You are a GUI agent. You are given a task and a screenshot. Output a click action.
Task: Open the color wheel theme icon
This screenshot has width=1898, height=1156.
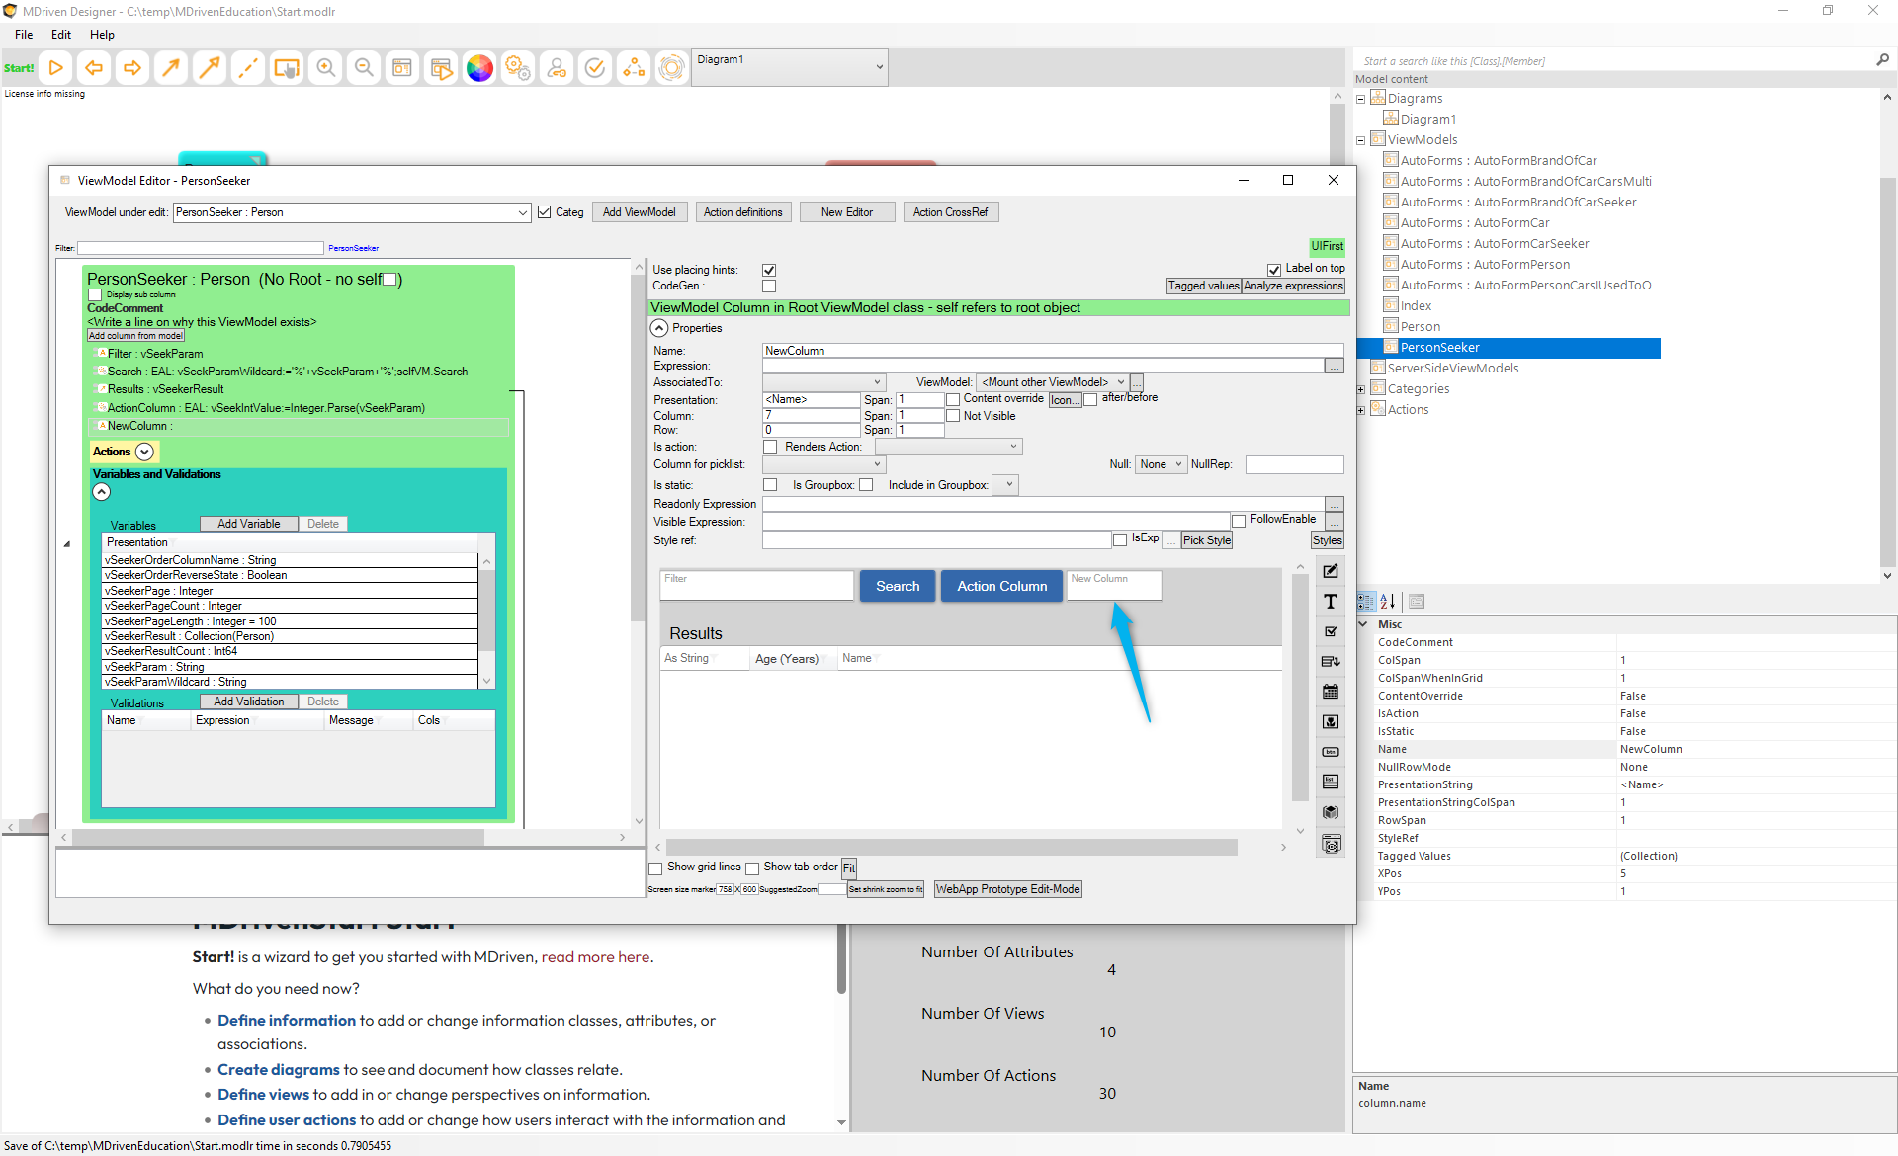[x=479, y=68]
